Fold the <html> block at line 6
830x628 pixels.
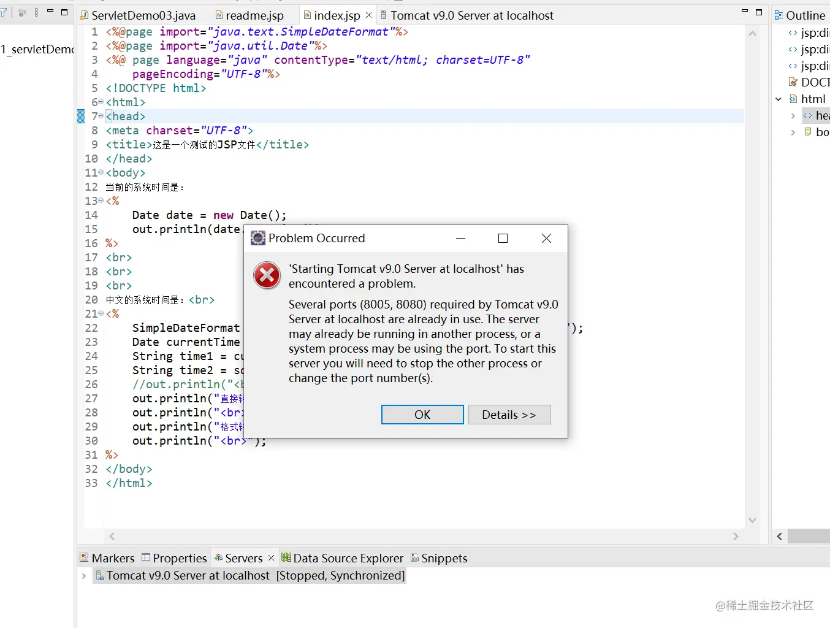coord(101,102)
